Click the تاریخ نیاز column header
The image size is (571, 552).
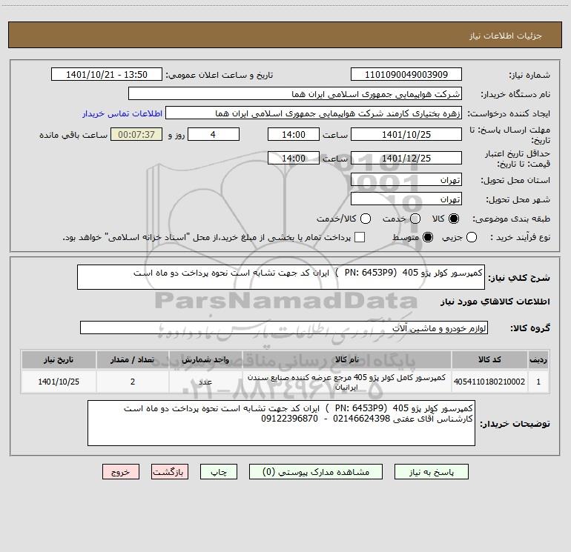pyautogui.click(x=59, y=359)
